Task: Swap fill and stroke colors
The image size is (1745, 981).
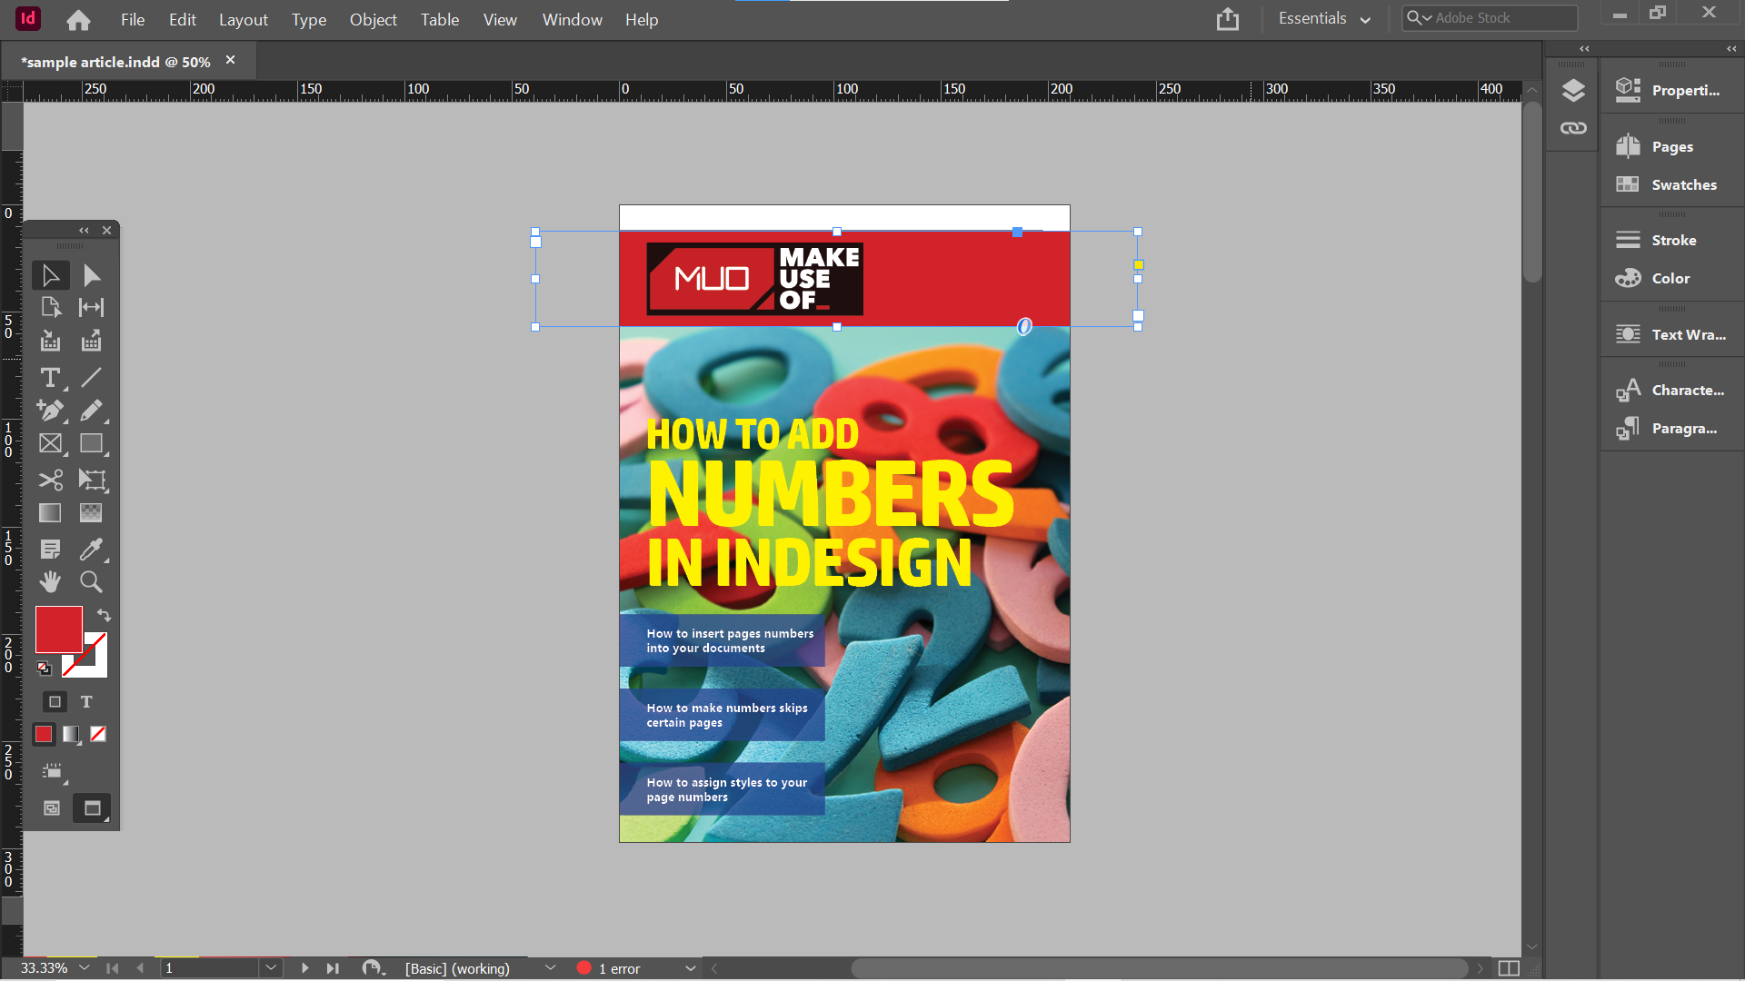Action: [x=103, y=615]
